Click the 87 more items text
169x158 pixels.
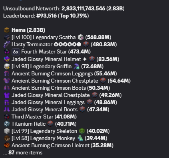coord(25,152)
